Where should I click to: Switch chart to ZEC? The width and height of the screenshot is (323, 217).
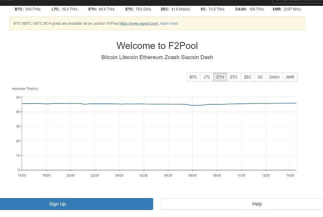247,77
